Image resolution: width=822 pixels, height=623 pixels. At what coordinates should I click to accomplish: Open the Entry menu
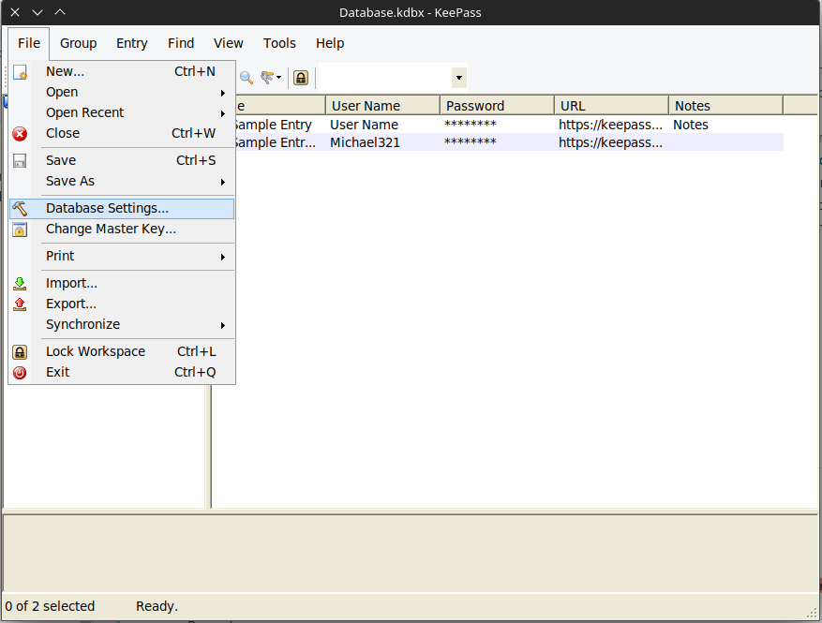(131, 43)
